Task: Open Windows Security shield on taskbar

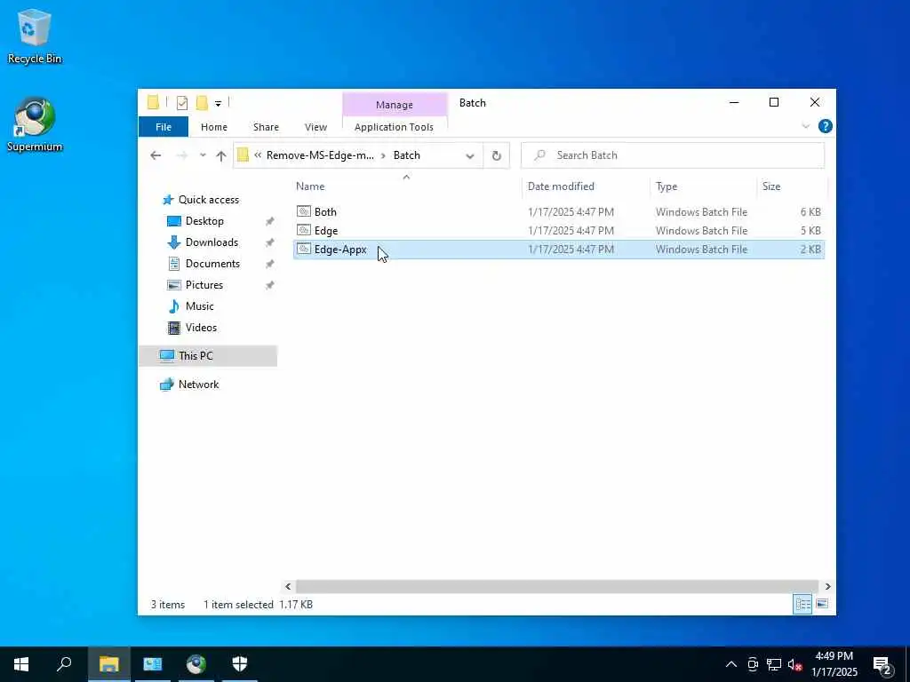Action: tap(240, 664)
